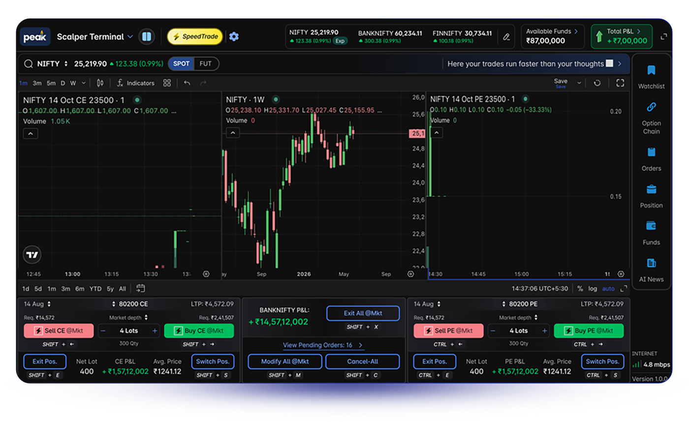Click the layout panes icon beside Scalper Terminal

click(146, 36)
